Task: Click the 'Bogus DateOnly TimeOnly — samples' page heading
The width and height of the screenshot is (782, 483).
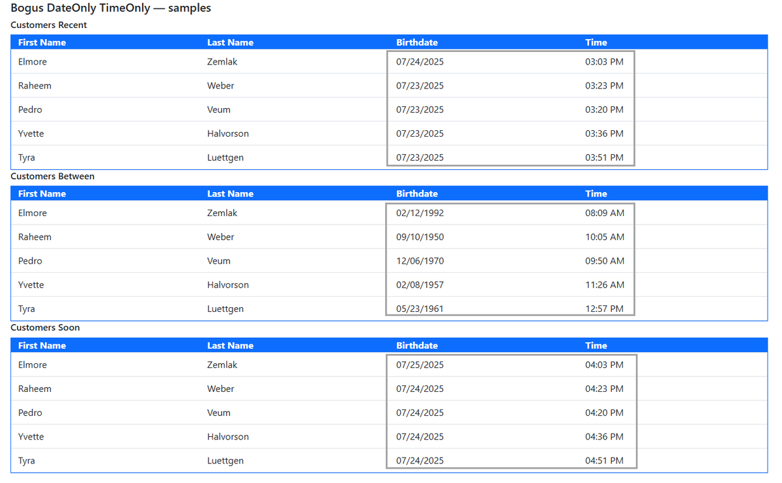Action: click(x=111, y=8)
